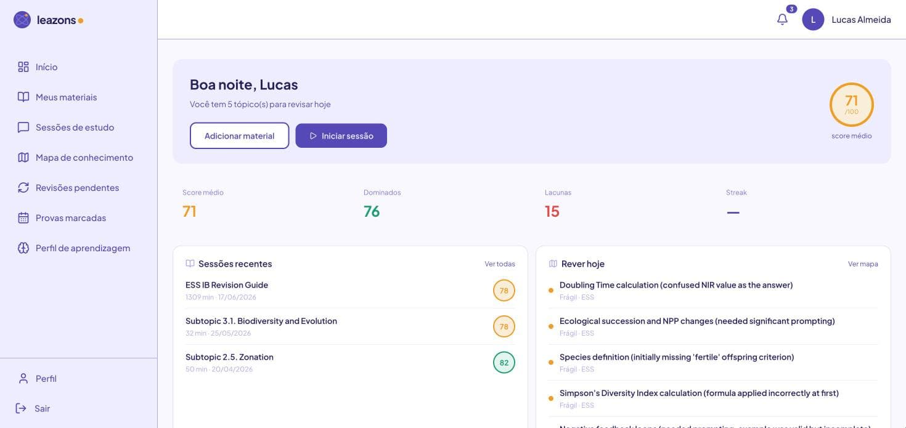Image resolution: width=906 pixels, height=428 pixels.
Task: Select Doubling Time calculation review topic
Action: (x=676, y=285)
